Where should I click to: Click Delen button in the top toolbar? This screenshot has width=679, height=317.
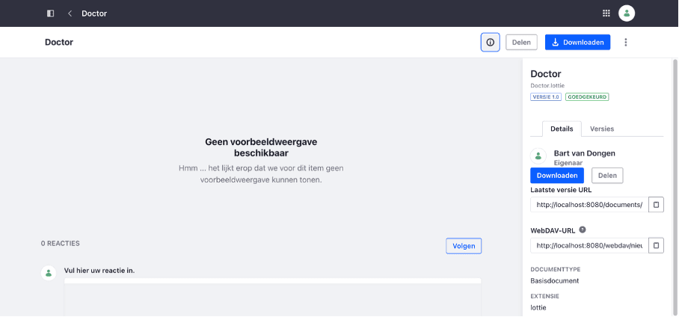(x=521, y=43)
